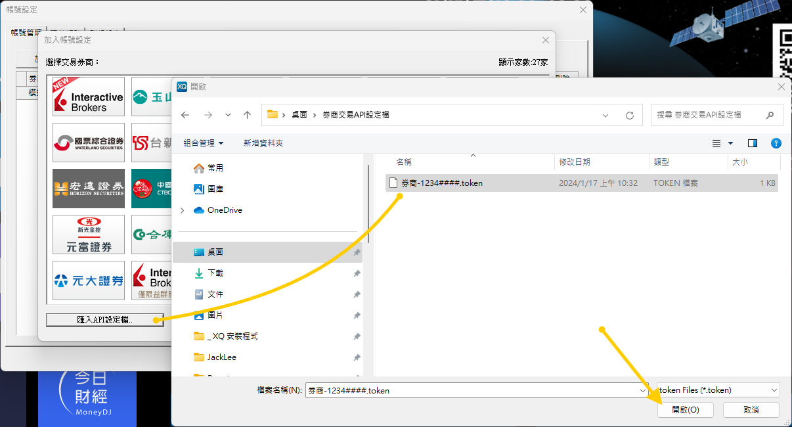Select the 元大證券 broker logo
This screenshot has width=792, height=427.
click(x=89, y=281)
